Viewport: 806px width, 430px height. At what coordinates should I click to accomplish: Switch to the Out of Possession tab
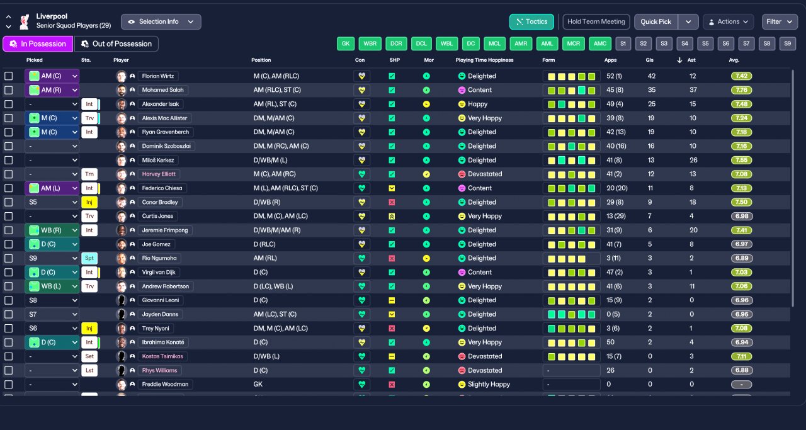116,43
